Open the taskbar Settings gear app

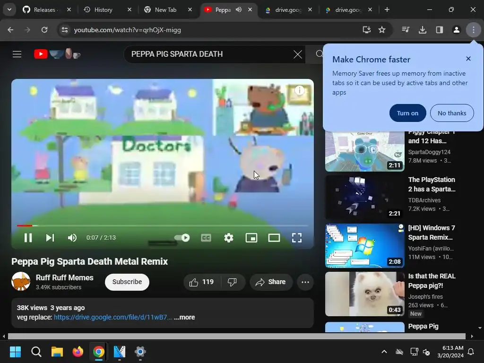[140, 352]
